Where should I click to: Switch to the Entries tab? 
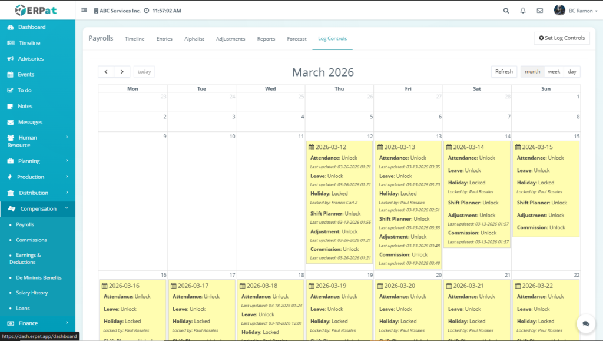[164, 39]
